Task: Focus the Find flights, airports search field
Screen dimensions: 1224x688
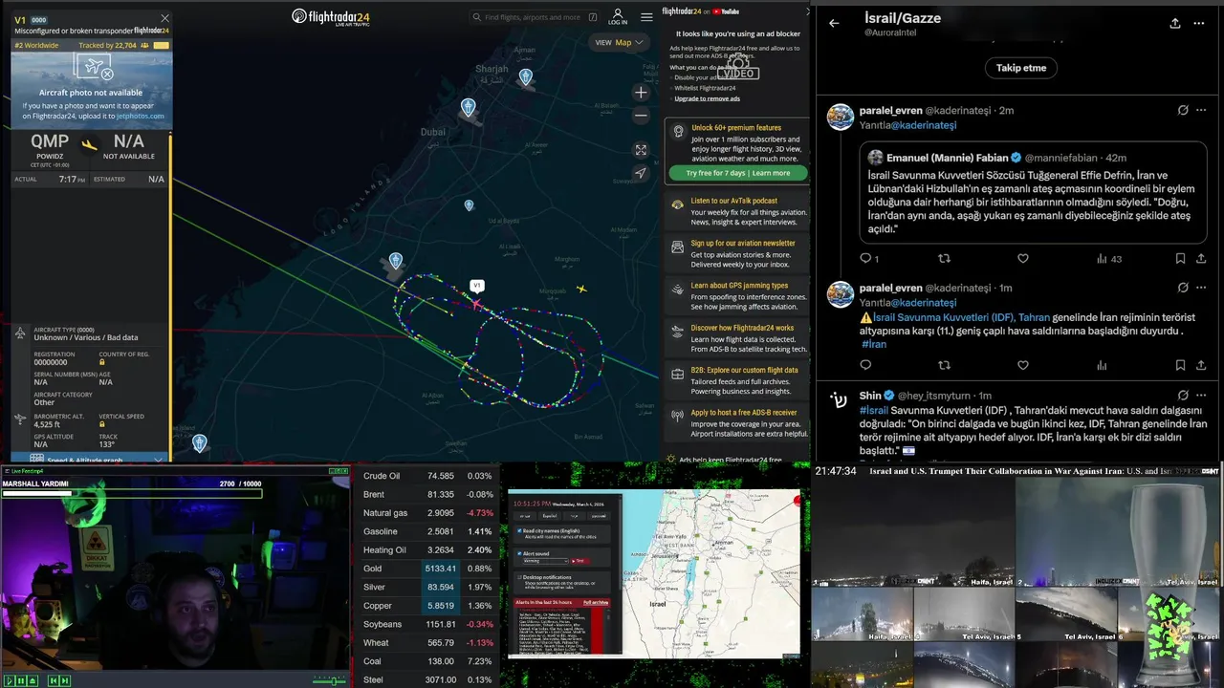Action: 534,17
